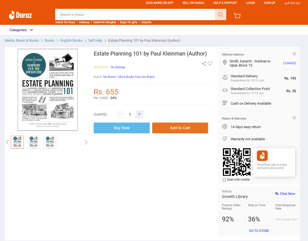The height and width of the screenshot is (241, 308).
Task: Click the Scan with mobile phone icon
Action: [224, 180]
